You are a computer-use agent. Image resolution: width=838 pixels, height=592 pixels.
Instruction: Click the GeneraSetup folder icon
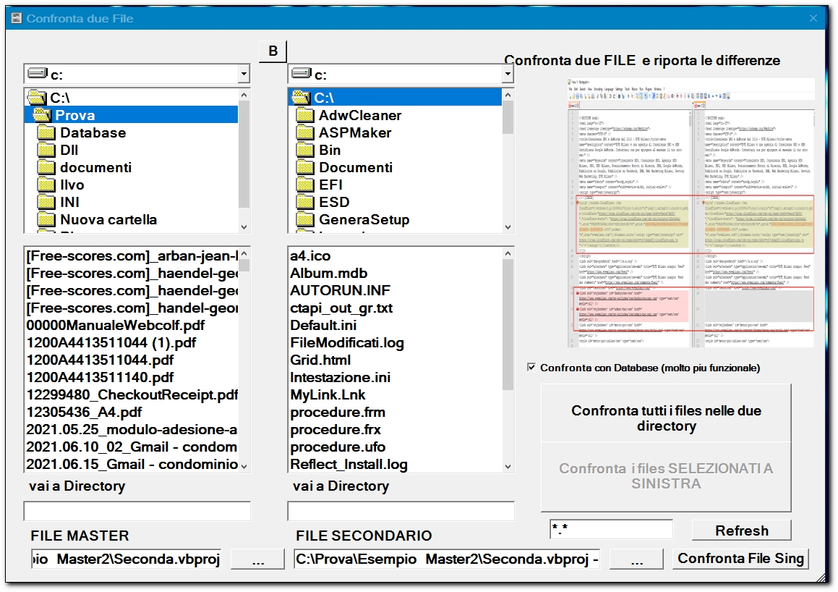coord(305,220)
